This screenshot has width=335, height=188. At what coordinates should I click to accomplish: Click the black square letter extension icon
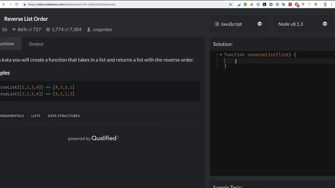(x=264, y=5)
